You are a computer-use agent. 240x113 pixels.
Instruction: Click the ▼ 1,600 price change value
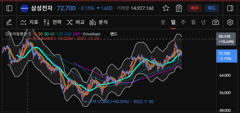pyautogui.click(x=105, y=8)
